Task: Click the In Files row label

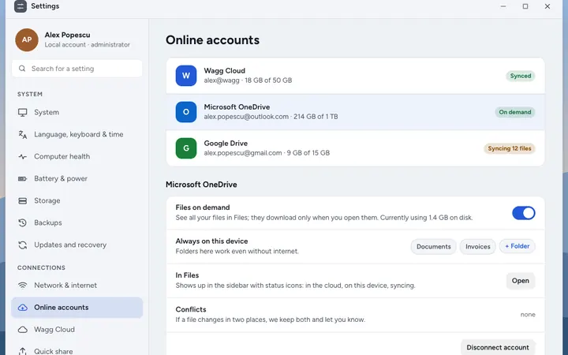Action: point(187,275)
